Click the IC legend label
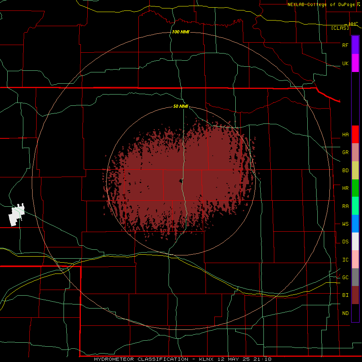This screenshot has height=362, width=362. pyautogui.click(x=345, y=260)
